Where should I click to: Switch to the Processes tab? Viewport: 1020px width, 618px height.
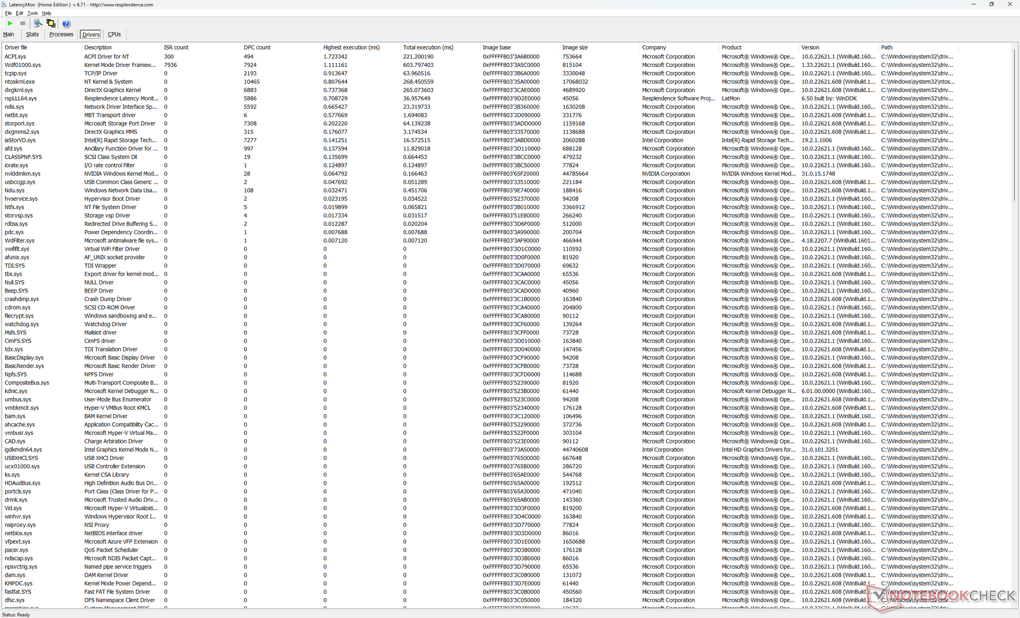[61, 35]
